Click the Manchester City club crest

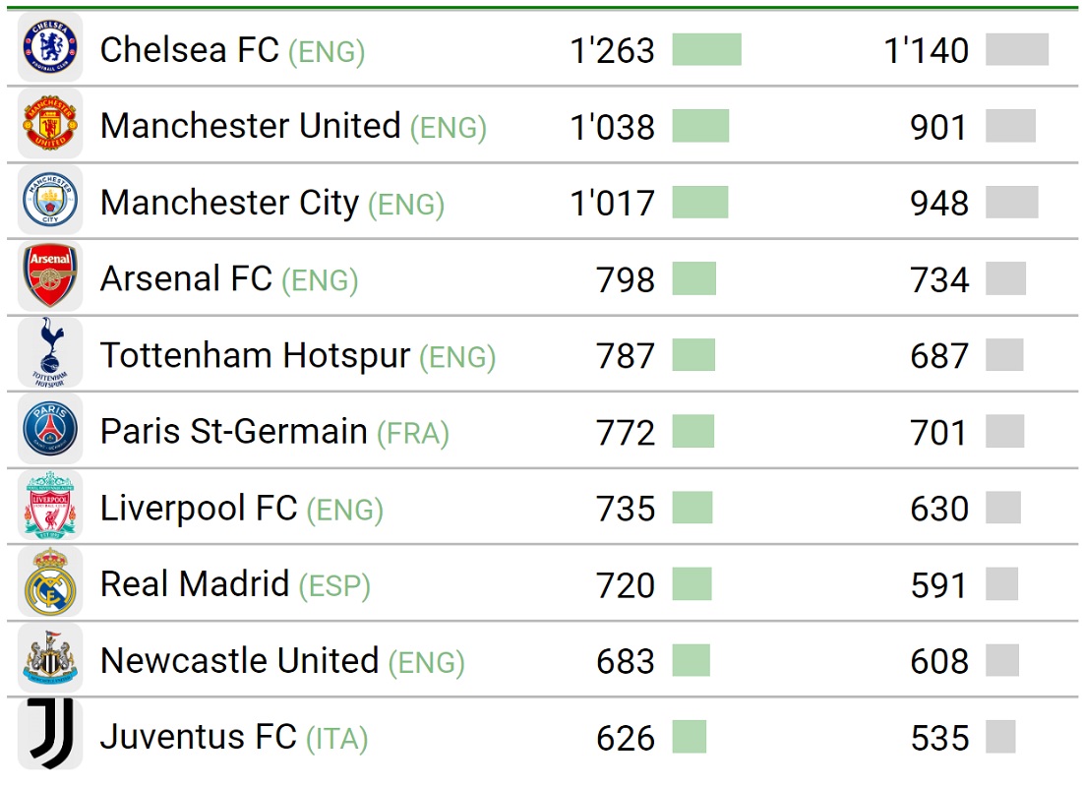50,200
